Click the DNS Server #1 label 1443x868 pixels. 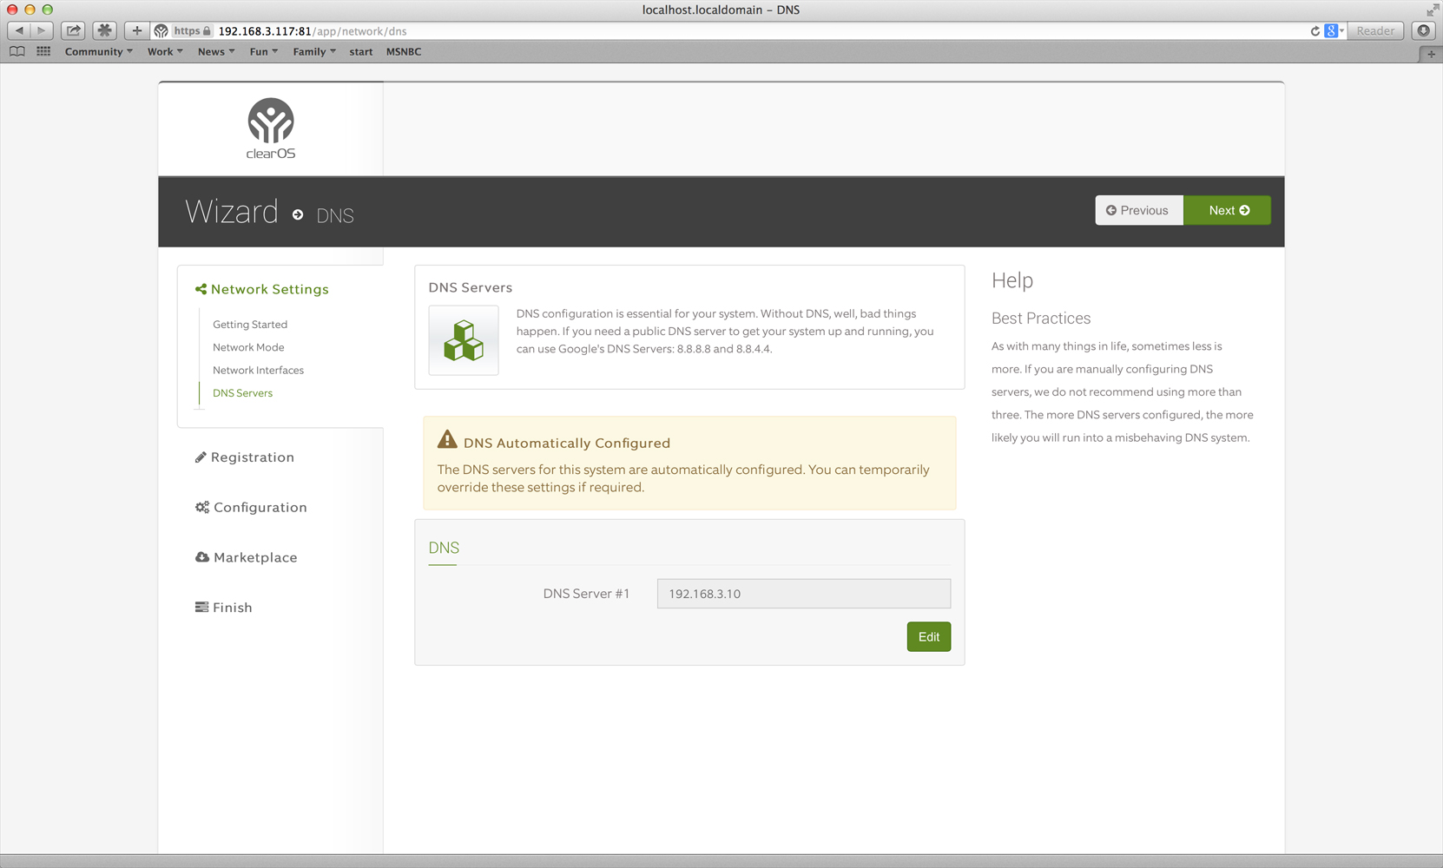586,594
